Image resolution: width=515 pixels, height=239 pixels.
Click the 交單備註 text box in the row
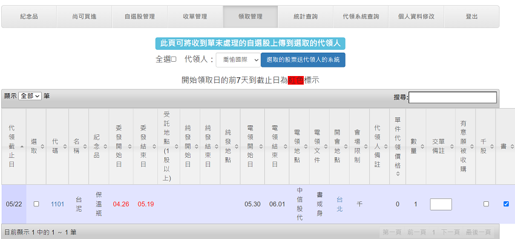click(441, 204)
